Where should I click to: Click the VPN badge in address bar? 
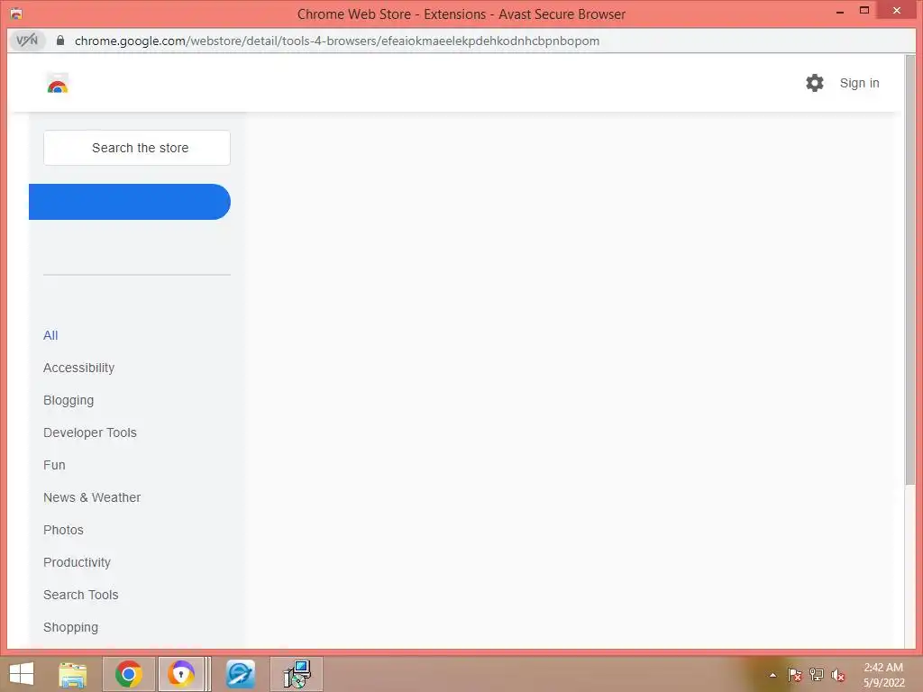27,41
